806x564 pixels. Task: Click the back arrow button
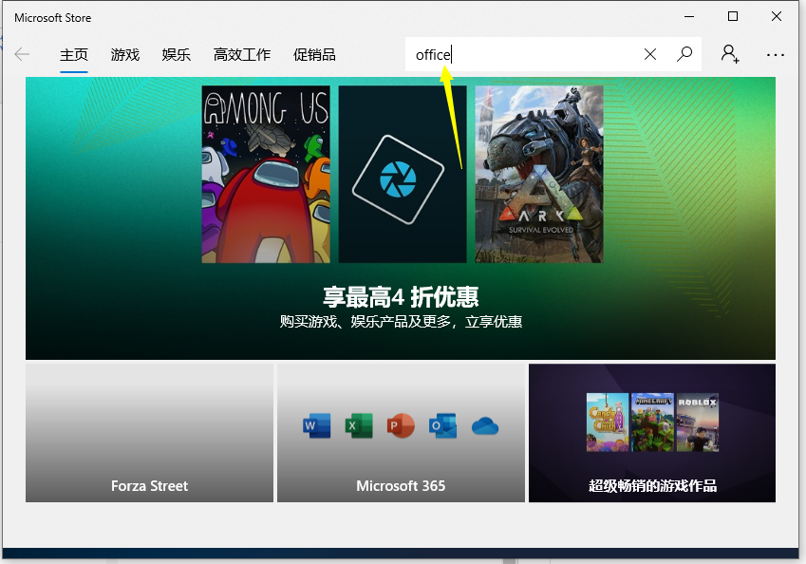(x=22, y=54)
